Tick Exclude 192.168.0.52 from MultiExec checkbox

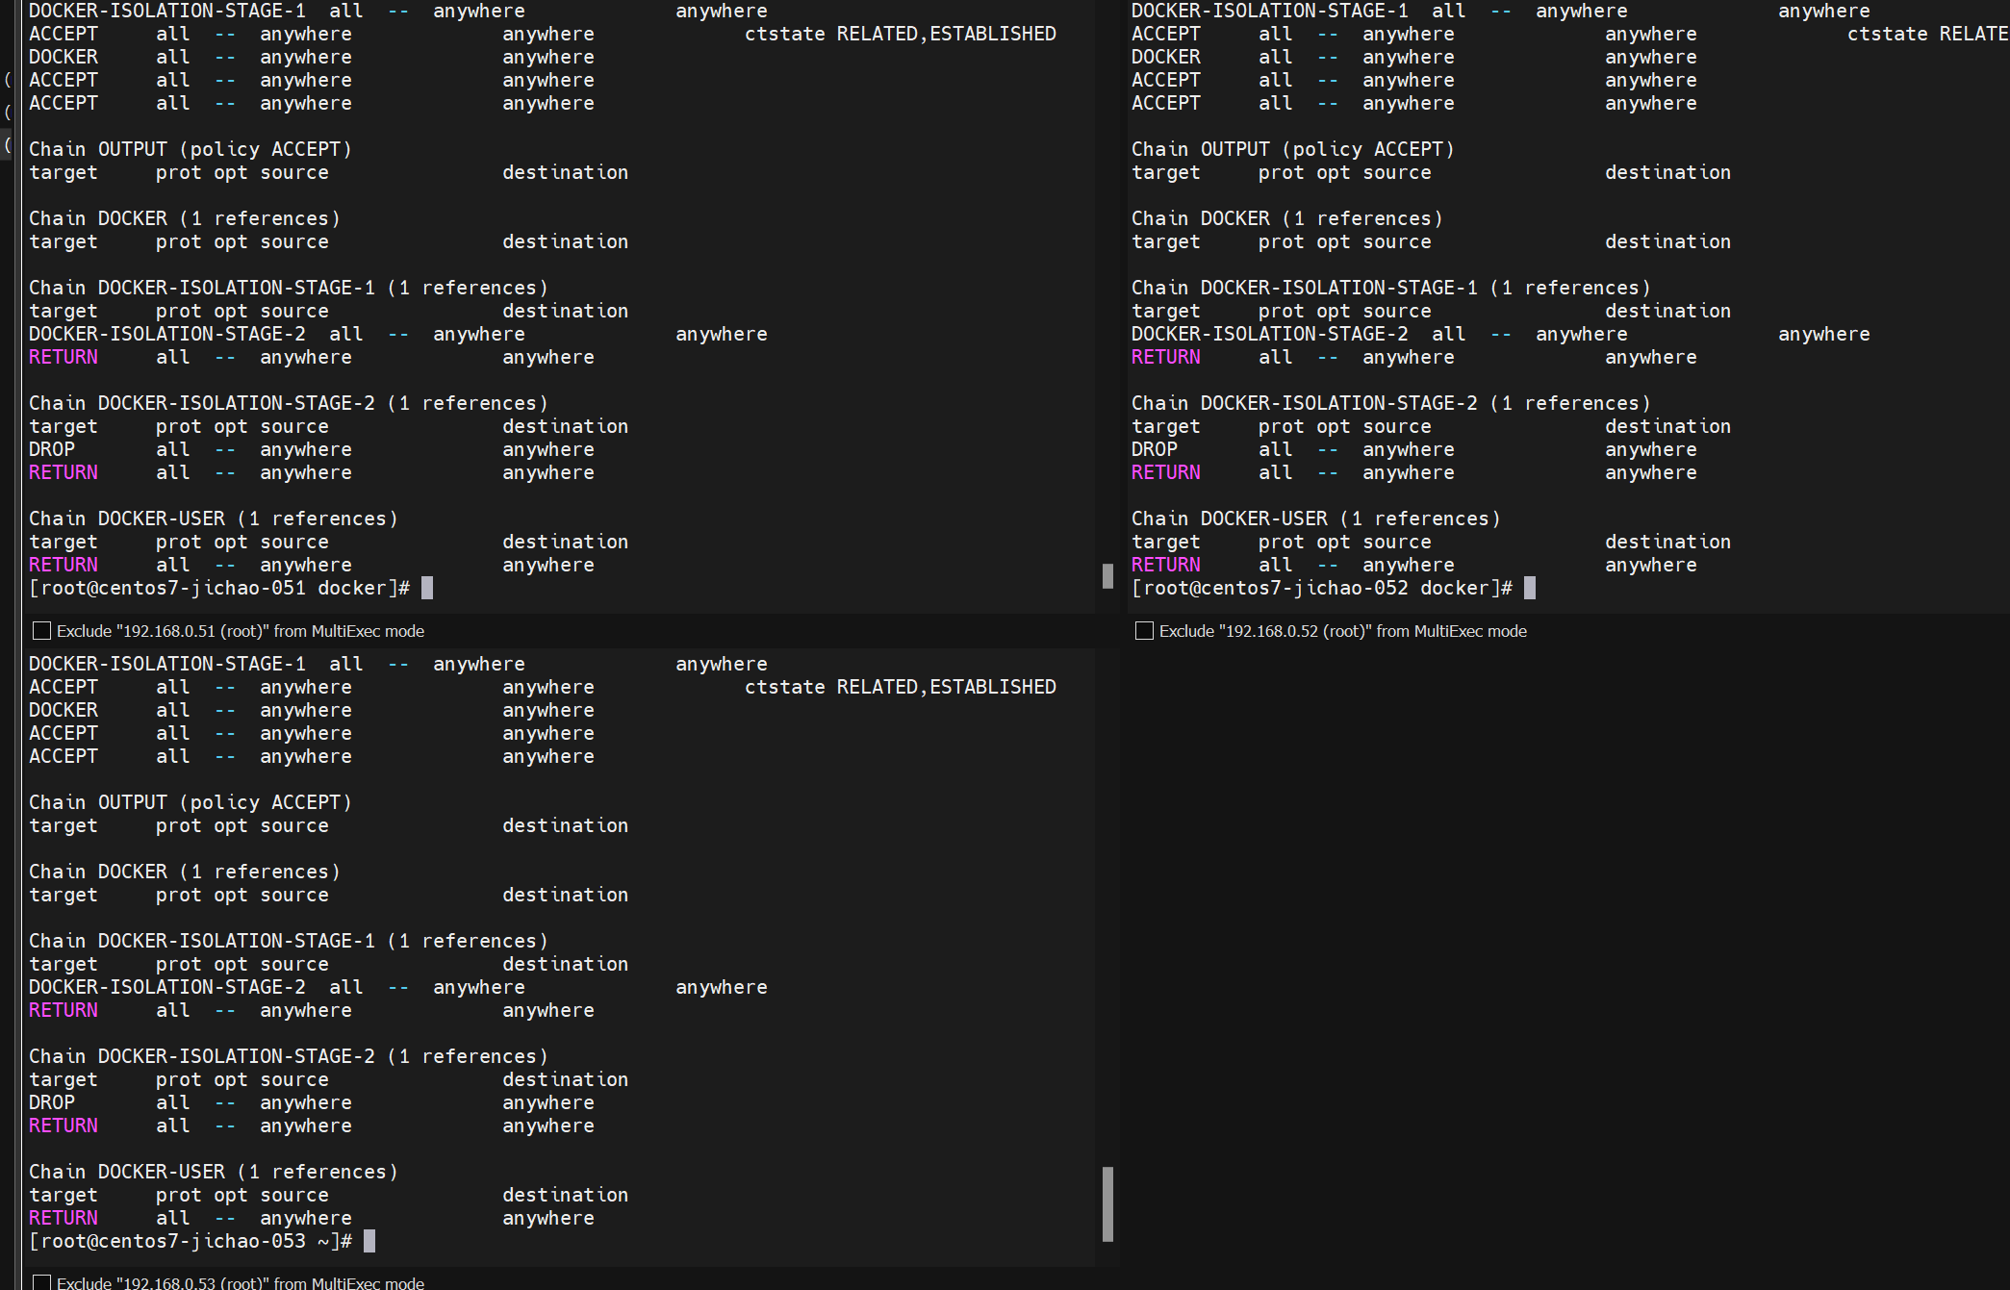pos(1144,631)
